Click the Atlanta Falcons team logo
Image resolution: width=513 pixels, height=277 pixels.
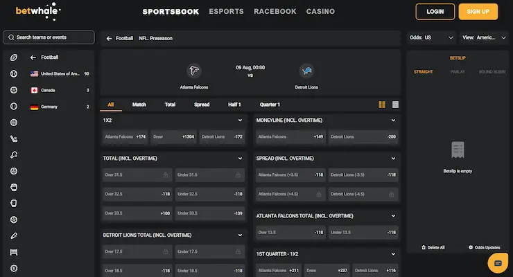pyautogui.click(x=194, y=71)
